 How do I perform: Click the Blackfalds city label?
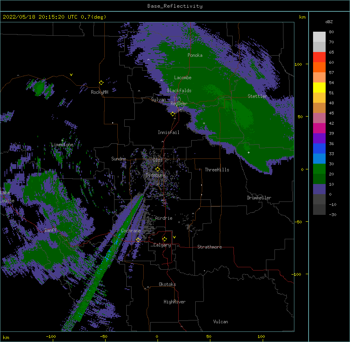[x=179, y=91]
